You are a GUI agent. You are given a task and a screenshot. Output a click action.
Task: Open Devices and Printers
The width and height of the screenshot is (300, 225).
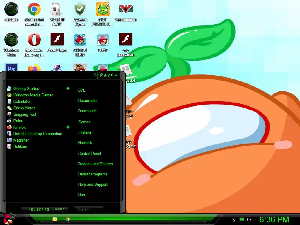coord(96,164)
